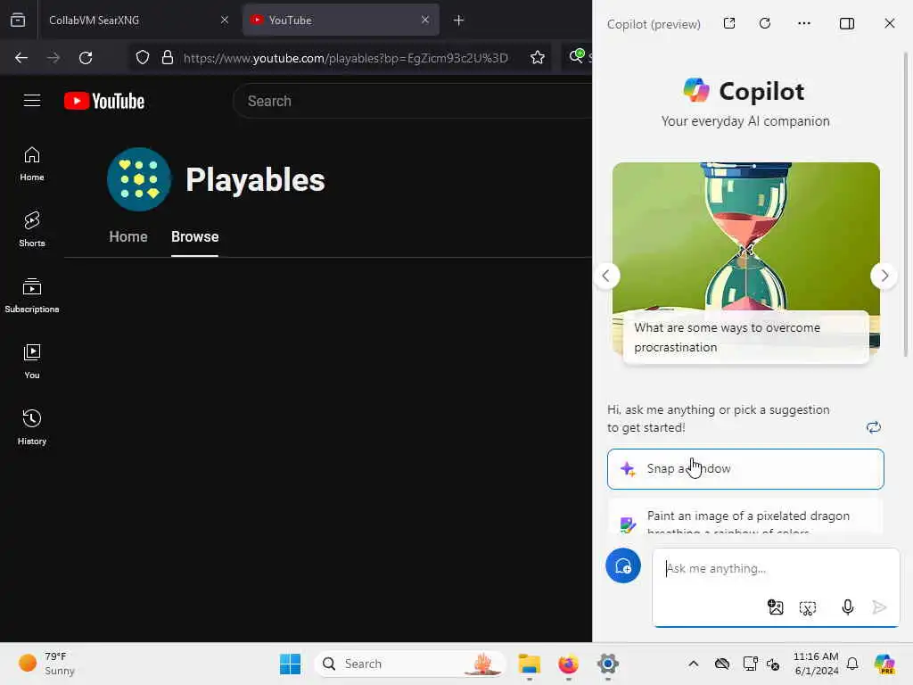
Task: Go to Home in YouTube sidebar
Action: (32, 164)
